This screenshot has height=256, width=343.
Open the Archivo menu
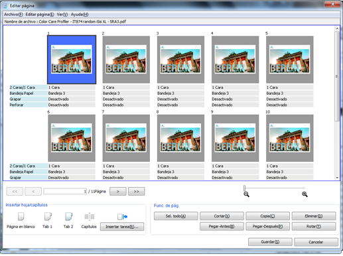tap(13, 15)
